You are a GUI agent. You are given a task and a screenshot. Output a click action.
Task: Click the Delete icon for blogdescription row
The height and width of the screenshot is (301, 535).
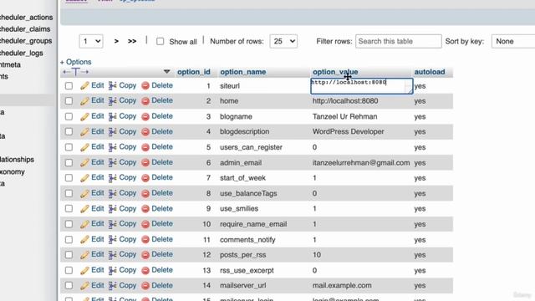[145, 132]
